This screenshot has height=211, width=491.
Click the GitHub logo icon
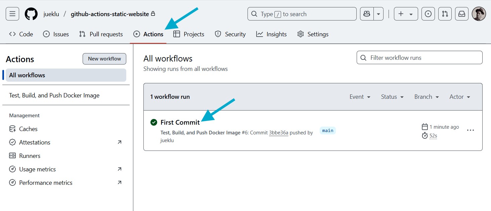point(31,14)
